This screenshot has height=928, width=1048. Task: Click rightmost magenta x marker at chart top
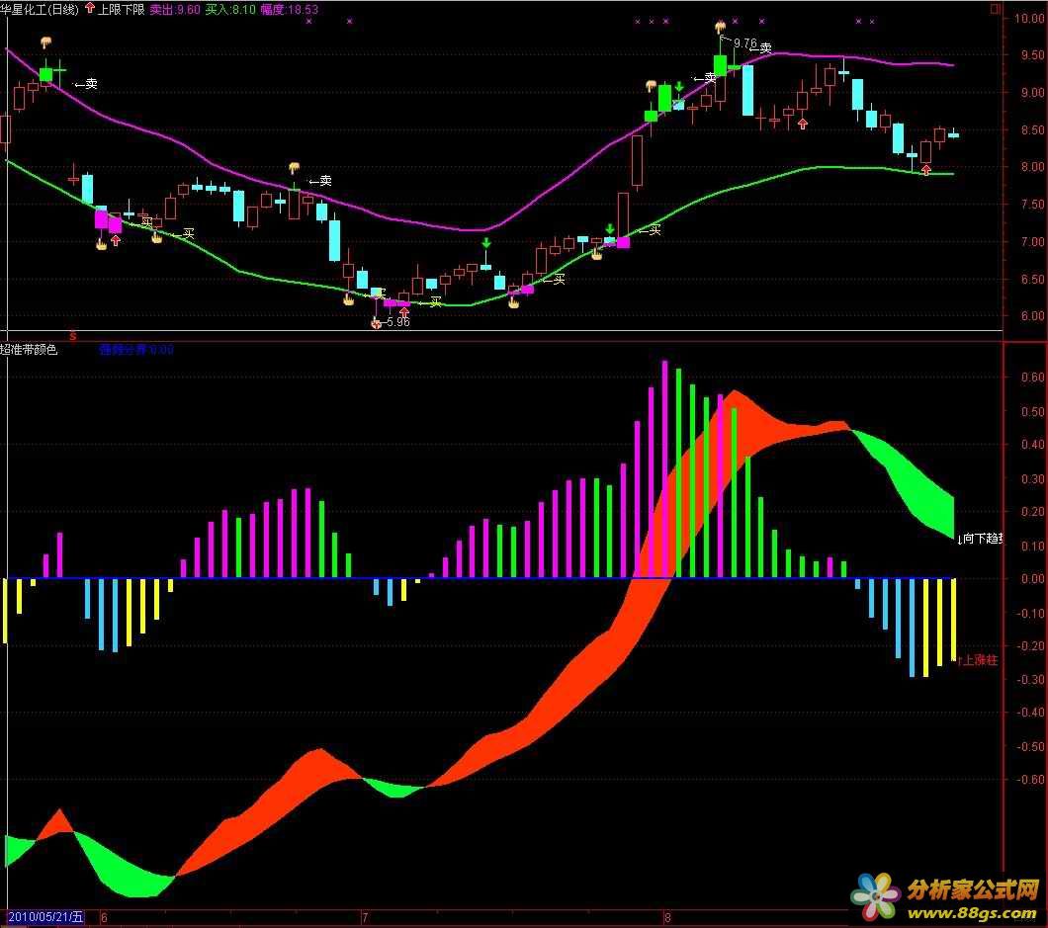[872, 22]
